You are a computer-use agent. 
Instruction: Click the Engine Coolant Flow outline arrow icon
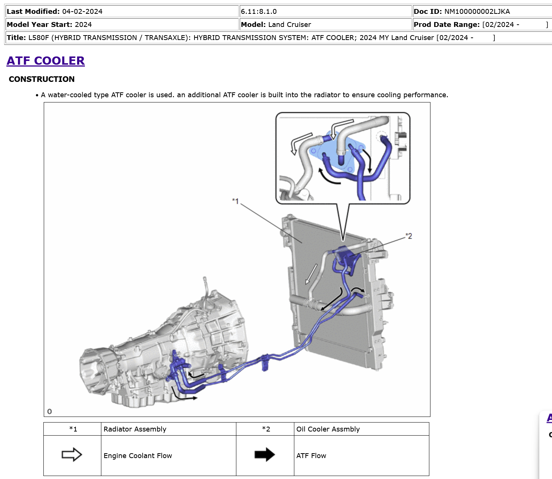click(x=72, y=455)
